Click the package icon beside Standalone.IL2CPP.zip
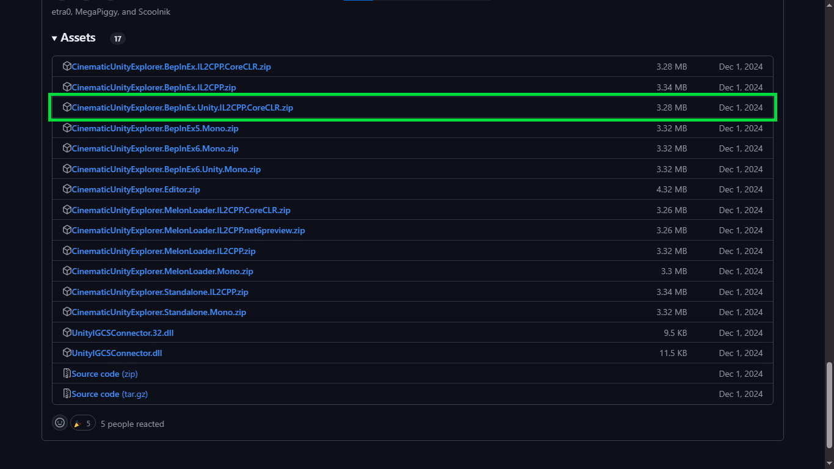The height and width of the screenshot is (469, 834). point(67,292)
